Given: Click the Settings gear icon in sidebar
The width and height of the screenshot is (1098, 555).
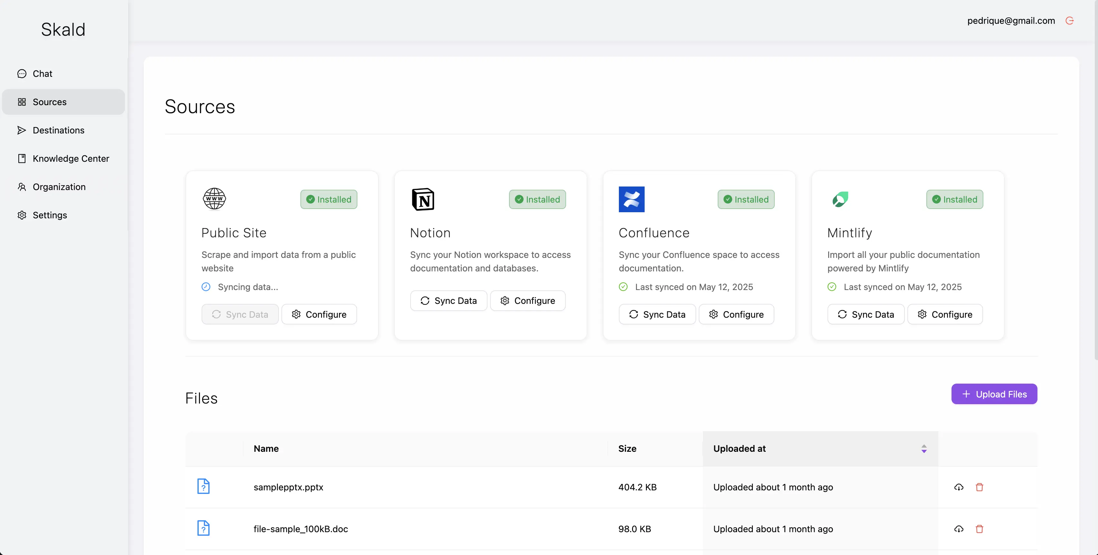Looking at the screenshot, I should pos(22,215).
